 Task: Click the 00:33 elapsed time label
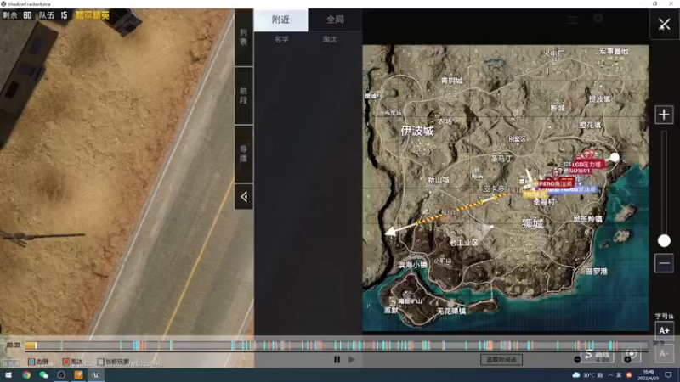pos(13,345)
